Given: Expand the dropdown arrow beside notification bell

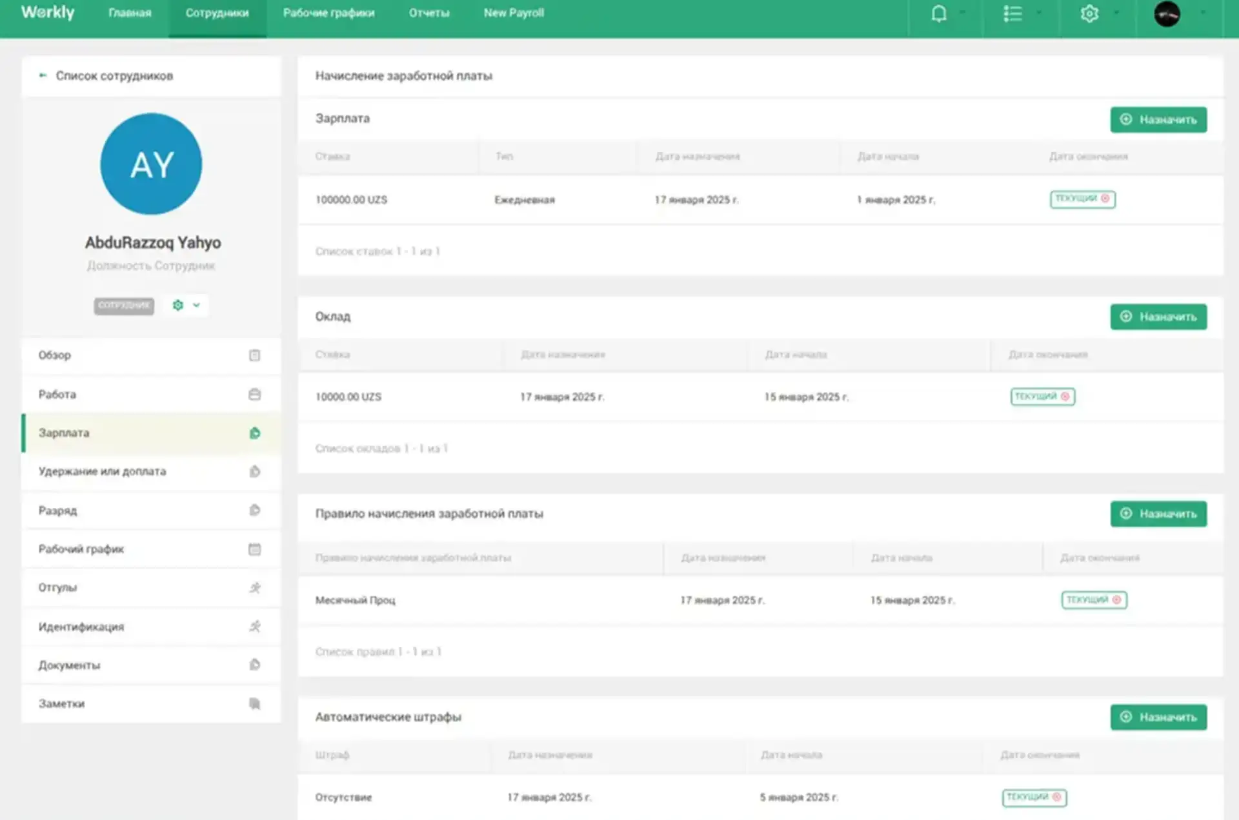Looking at the screenshot, I should click(963, 13).
